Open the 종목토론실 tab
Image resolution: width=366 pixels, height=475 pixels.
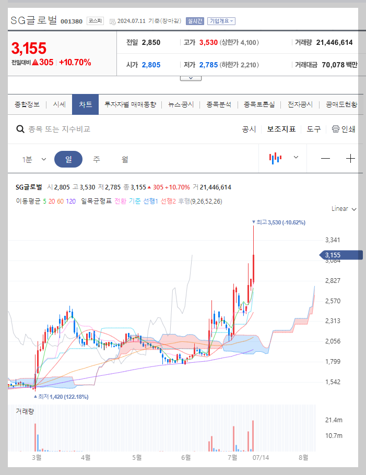(x=259, y=104)
